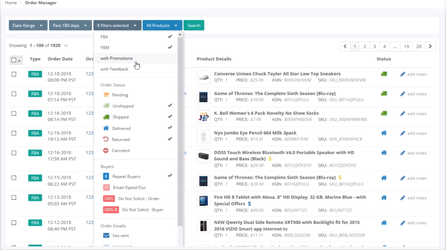Click the envelope icon beside has sent
This screenshot has width=446, height=250.
click(x=106, y=236)
